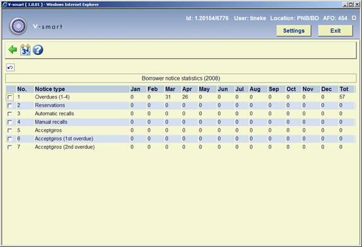The image size is (362, 247).
Task: Click the green back arrow icon
Action: (13, 50)
